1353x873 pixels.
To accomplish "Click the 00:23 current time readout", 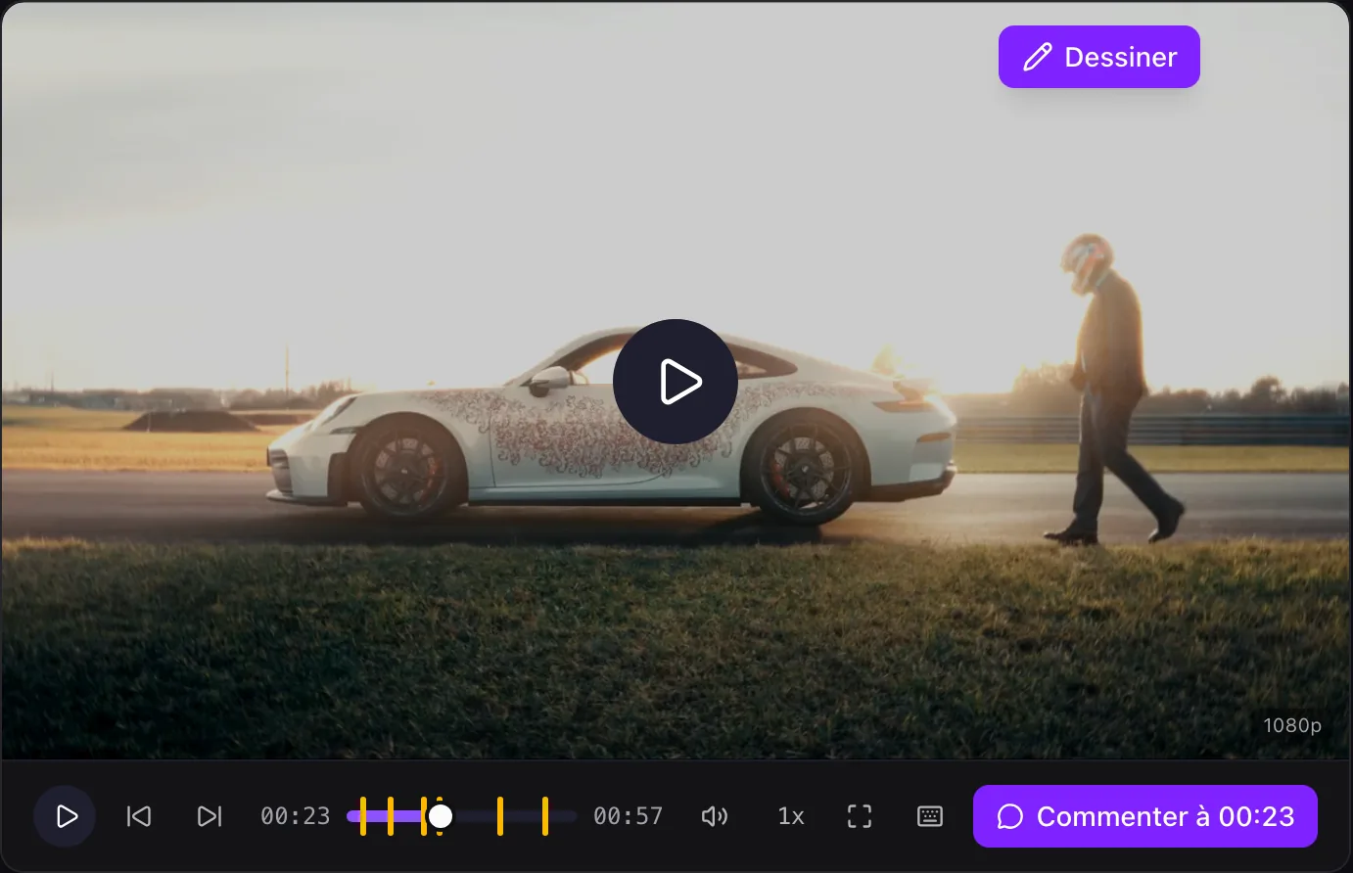I will [x=296, y=816].
